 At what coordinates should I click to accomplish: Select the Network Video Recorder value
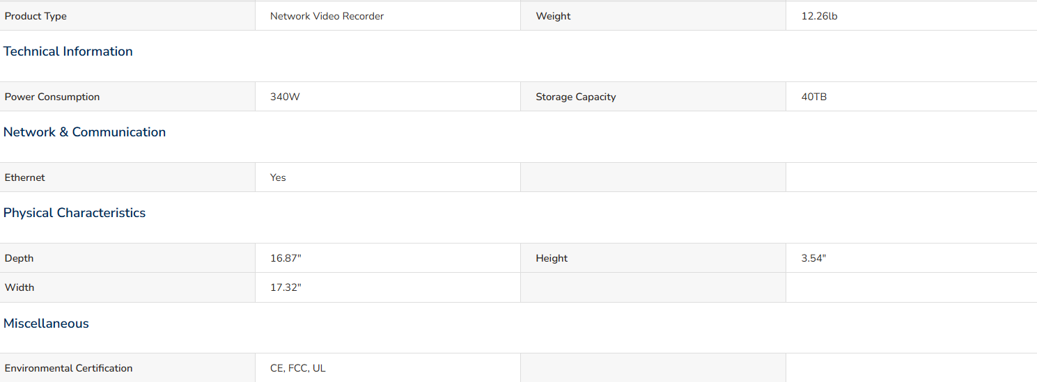coord(327,16)
